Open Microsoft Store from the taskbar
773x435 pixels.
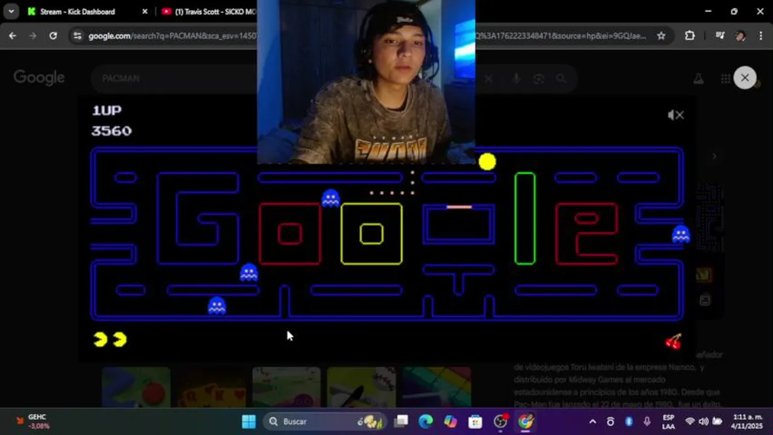(475, 421)
